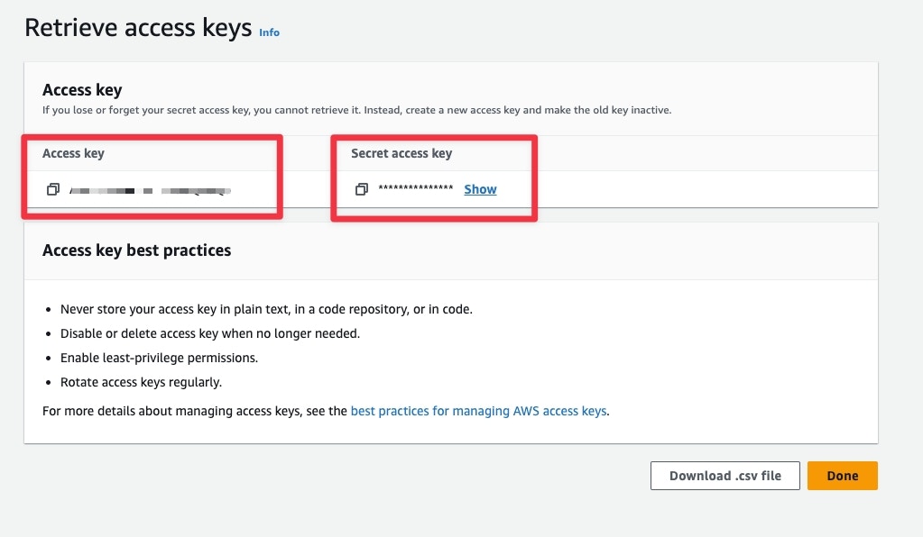Click the 'If you lose or forget' description text

point(356,110)
